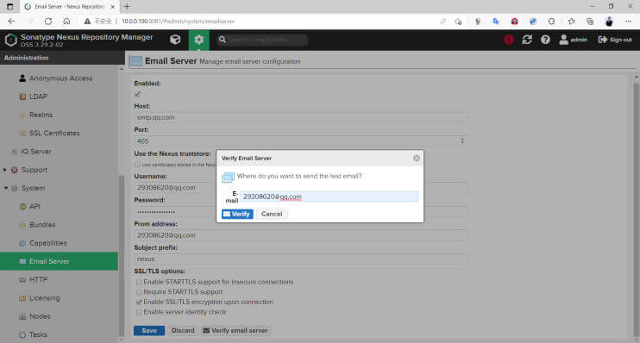Click the red system status alert icon
This screenshot has width=640, height=343.
coord(509,40)
